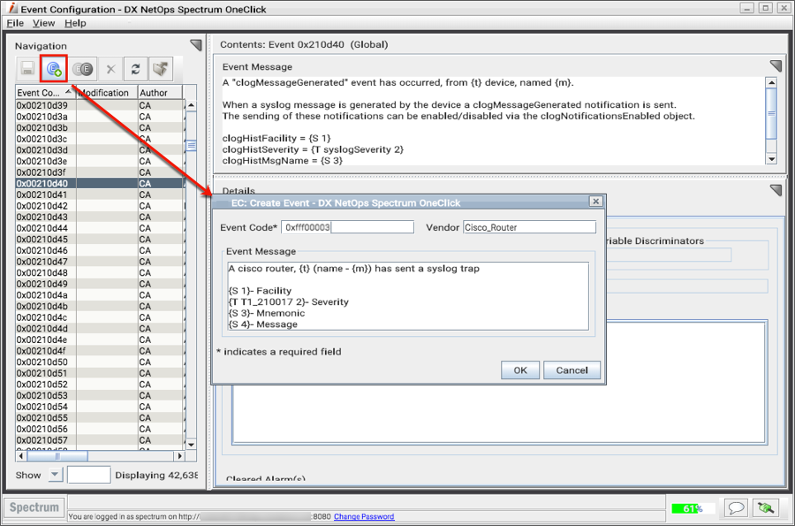This screenshot has width=795, height=526.
Task: Click the event list scroll left arrow
Action: pos(21,456)
